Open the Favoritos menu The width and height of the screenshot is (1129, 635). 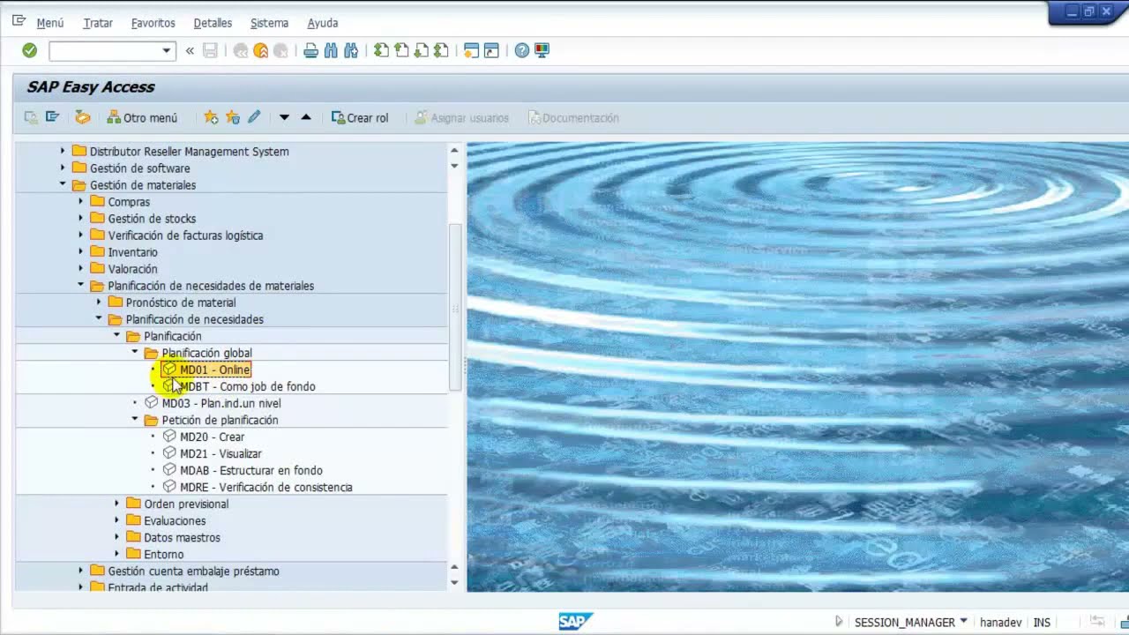153,23
